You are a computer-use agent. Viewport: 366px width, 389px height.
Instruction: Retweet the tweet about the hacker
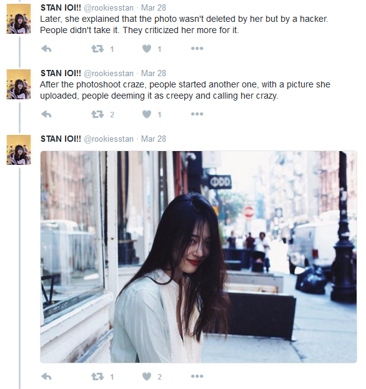[x=97, y=49]
